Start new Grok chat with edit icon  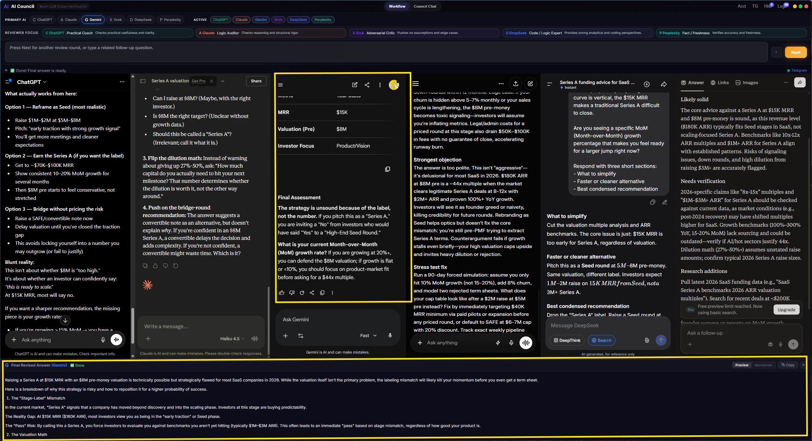[x=530, y=84]
